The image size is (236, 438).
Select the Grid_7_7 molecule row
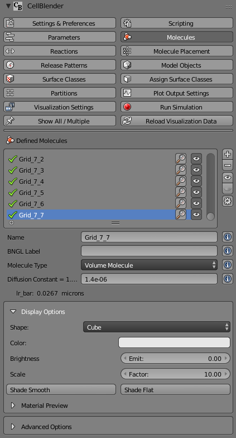[x=90, y=215]
